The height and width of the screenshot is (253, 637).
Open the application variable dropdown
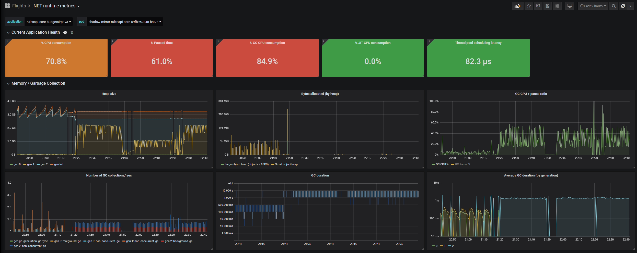click(x=49, y=22)
